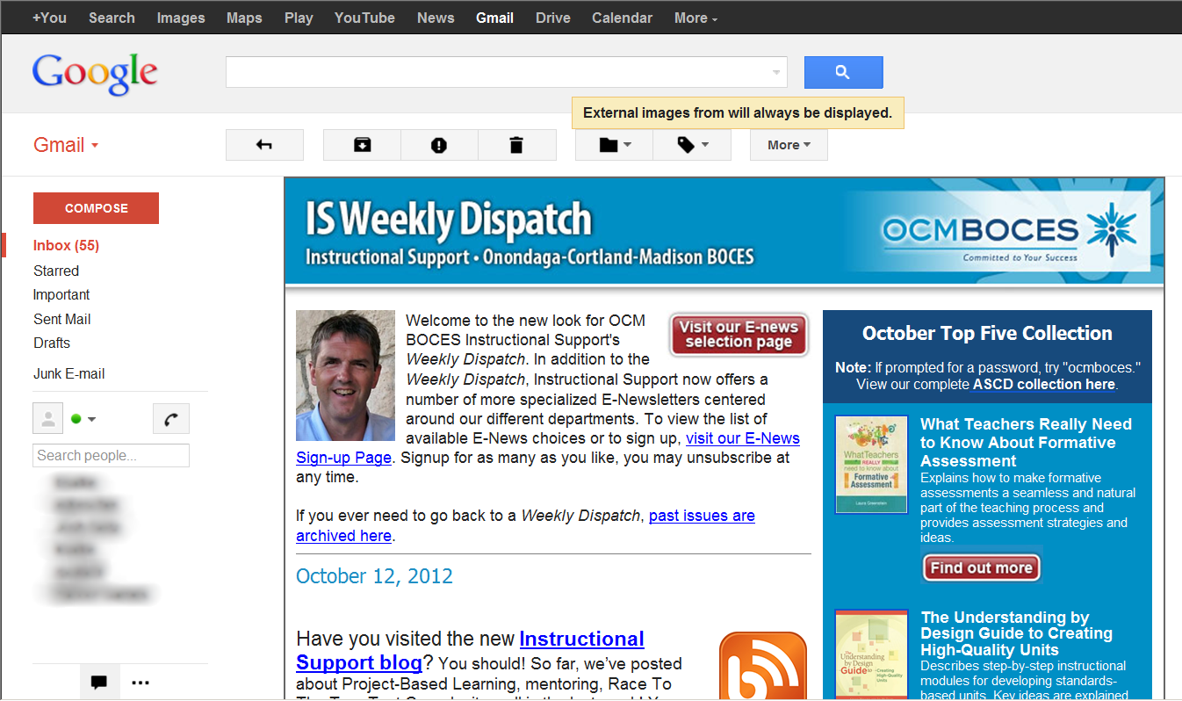This screenshot has width=1182, height=701.
Task: Click the OCM BOCES logo in banner
Action: point(1010,233)
